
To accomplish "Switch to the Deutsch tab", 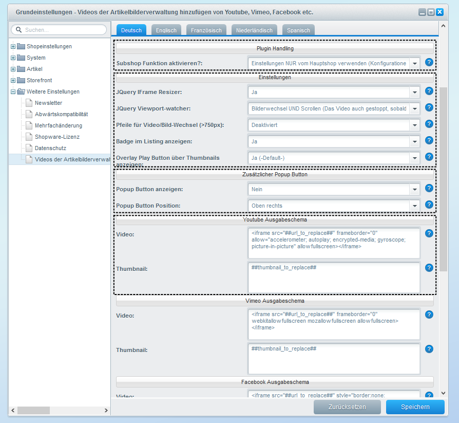I will click(131, 30).
